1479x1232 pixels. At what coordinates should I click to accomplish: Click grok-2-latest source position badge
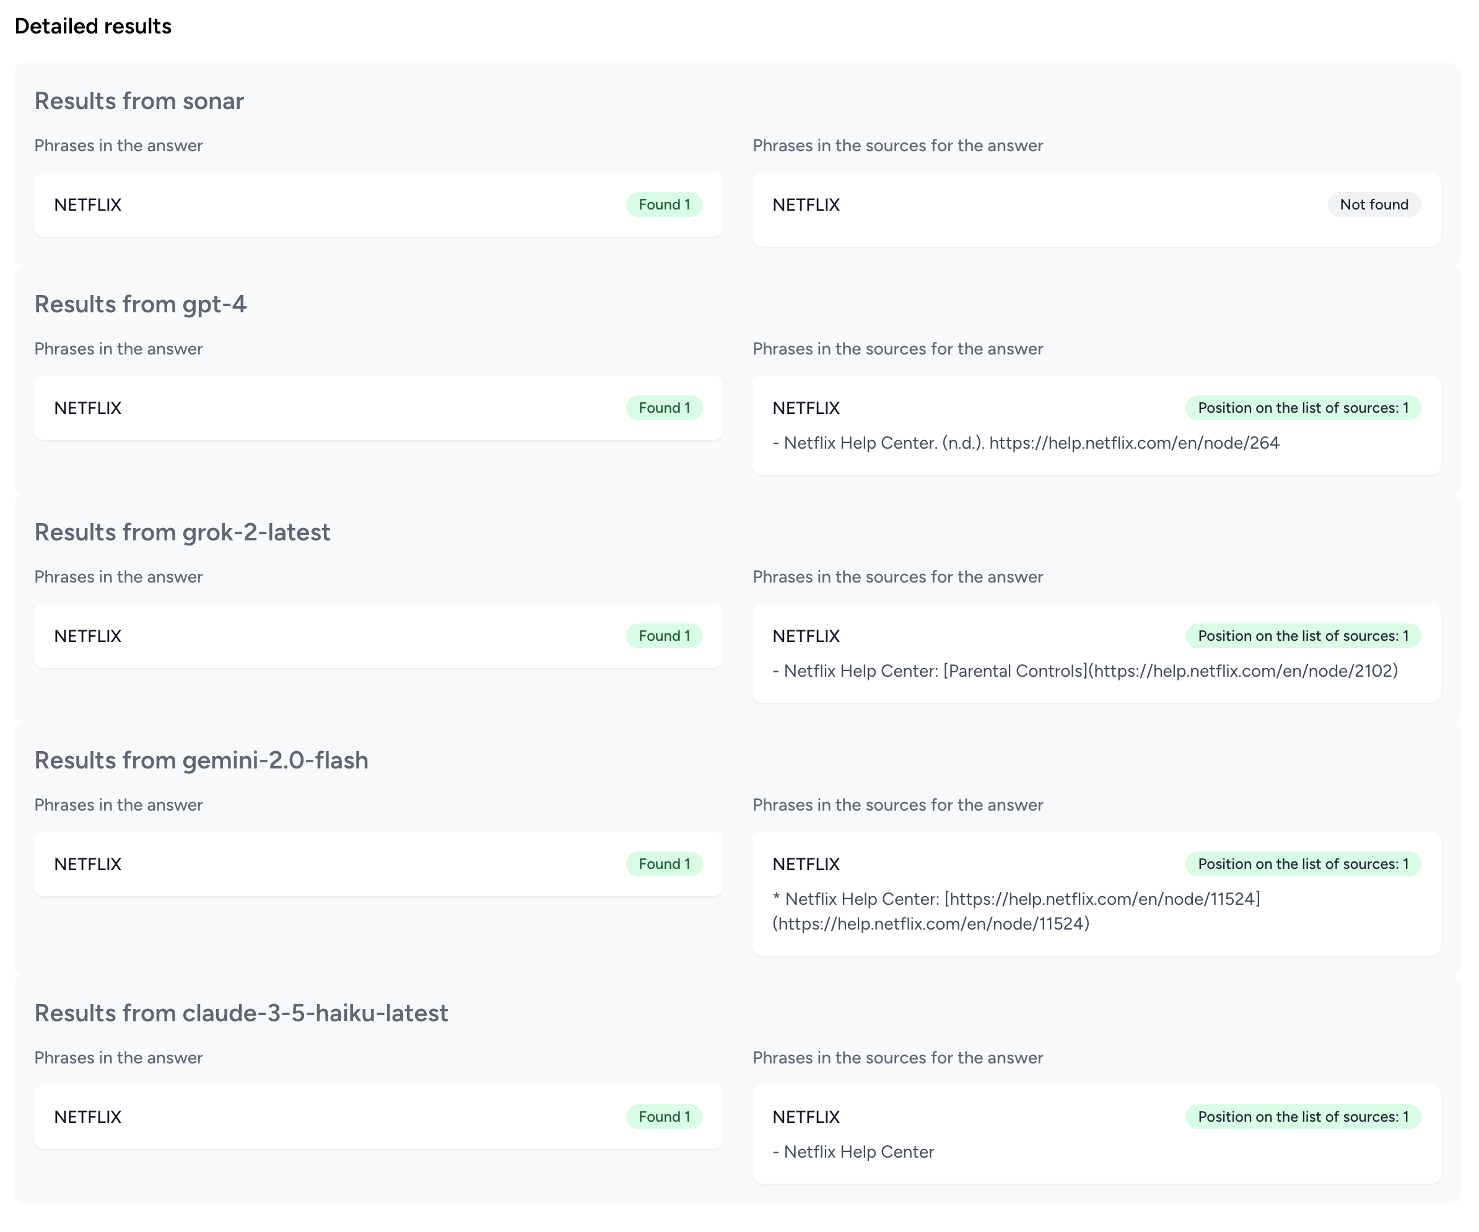tap(1302, 636)
